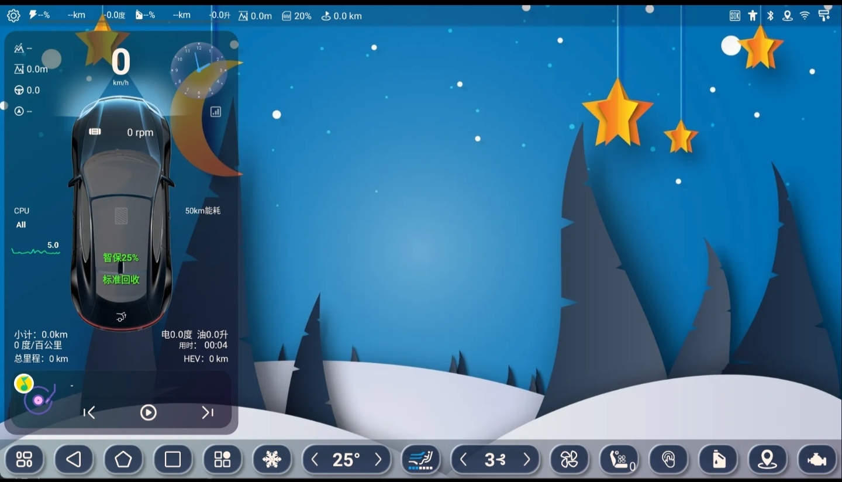The height and width of the screenshot is (482, 842).
Task: Open the settings gear in the status bar
Action: [x=13, y=16]
